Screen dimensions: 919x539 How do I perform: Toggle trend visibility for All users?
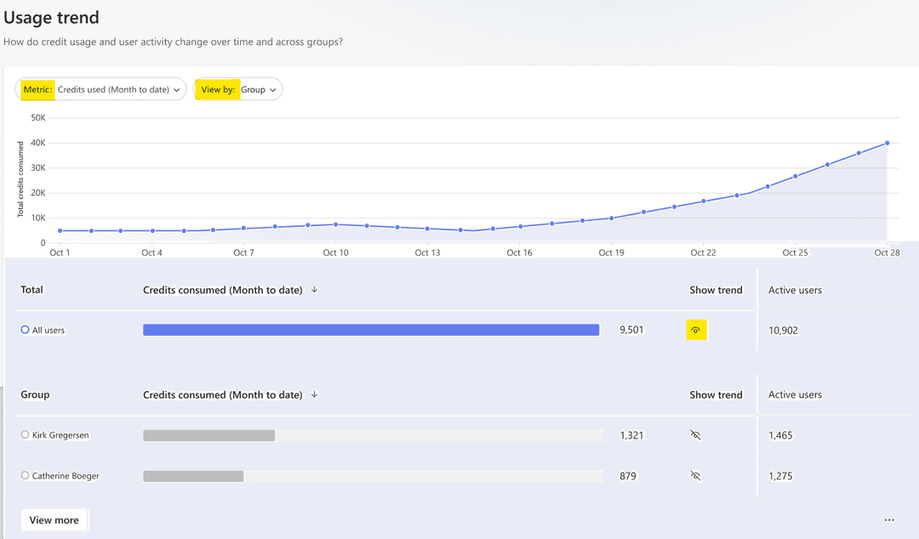696,330
